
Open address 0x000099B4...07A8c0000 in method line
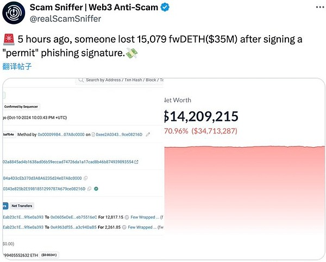[61, 135]
